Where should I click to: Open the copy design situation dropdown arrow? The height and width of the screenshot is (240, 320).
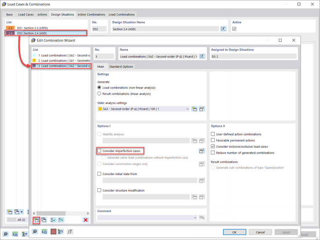point(22,212)
